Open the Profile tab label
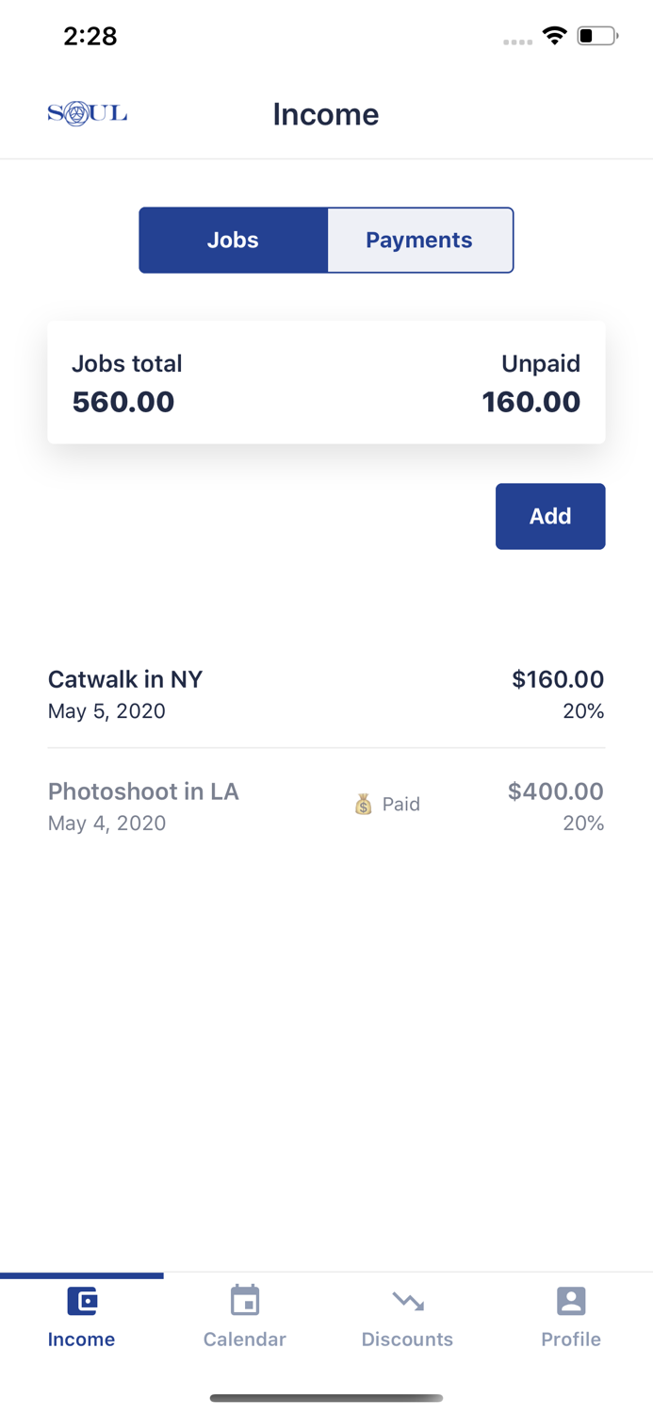653x1415 pixels. [x=571, y=1340]
